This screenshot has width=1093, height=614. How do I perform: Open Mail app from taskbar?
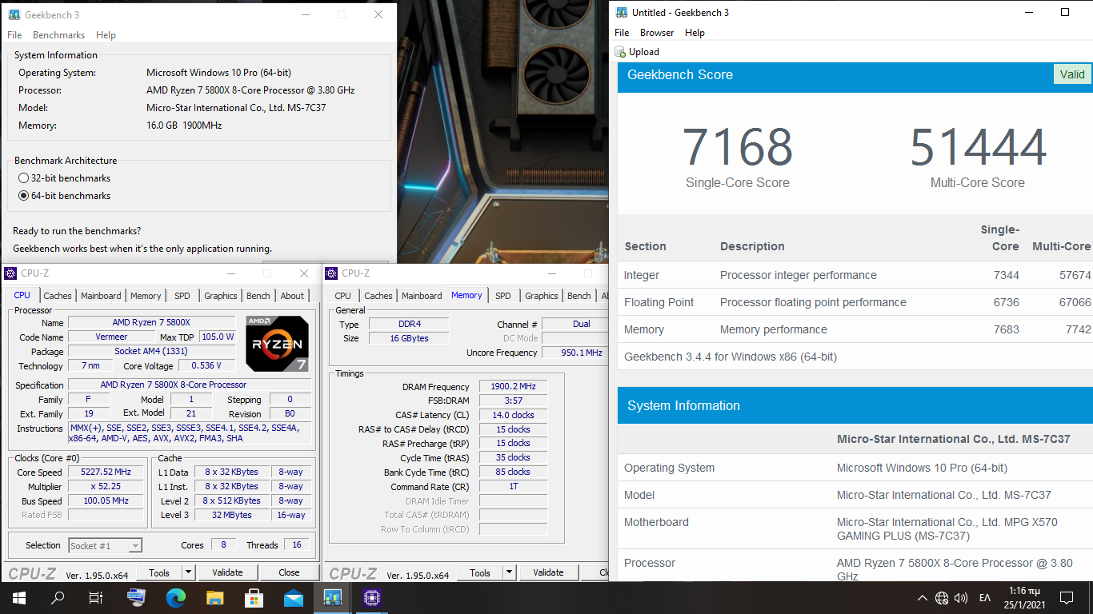point(293,597)
